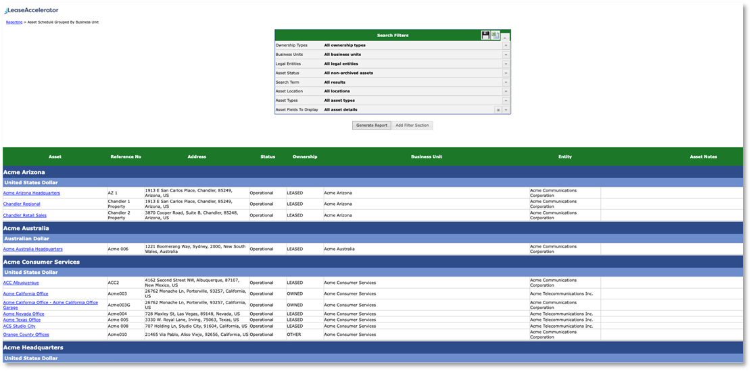Image resolution: width=751 pixels, height=371 pixels.
Task: Clear the Asset Fields To Display filter
Action: [x=498, y=110]
